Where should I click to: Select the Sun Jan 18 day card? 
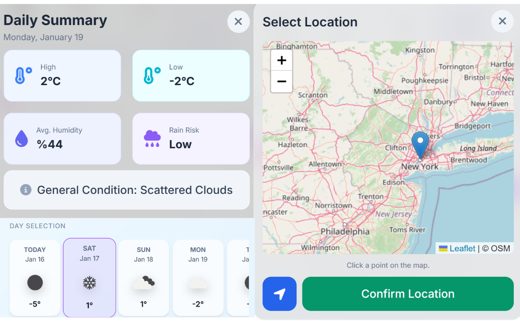[143, 277]
